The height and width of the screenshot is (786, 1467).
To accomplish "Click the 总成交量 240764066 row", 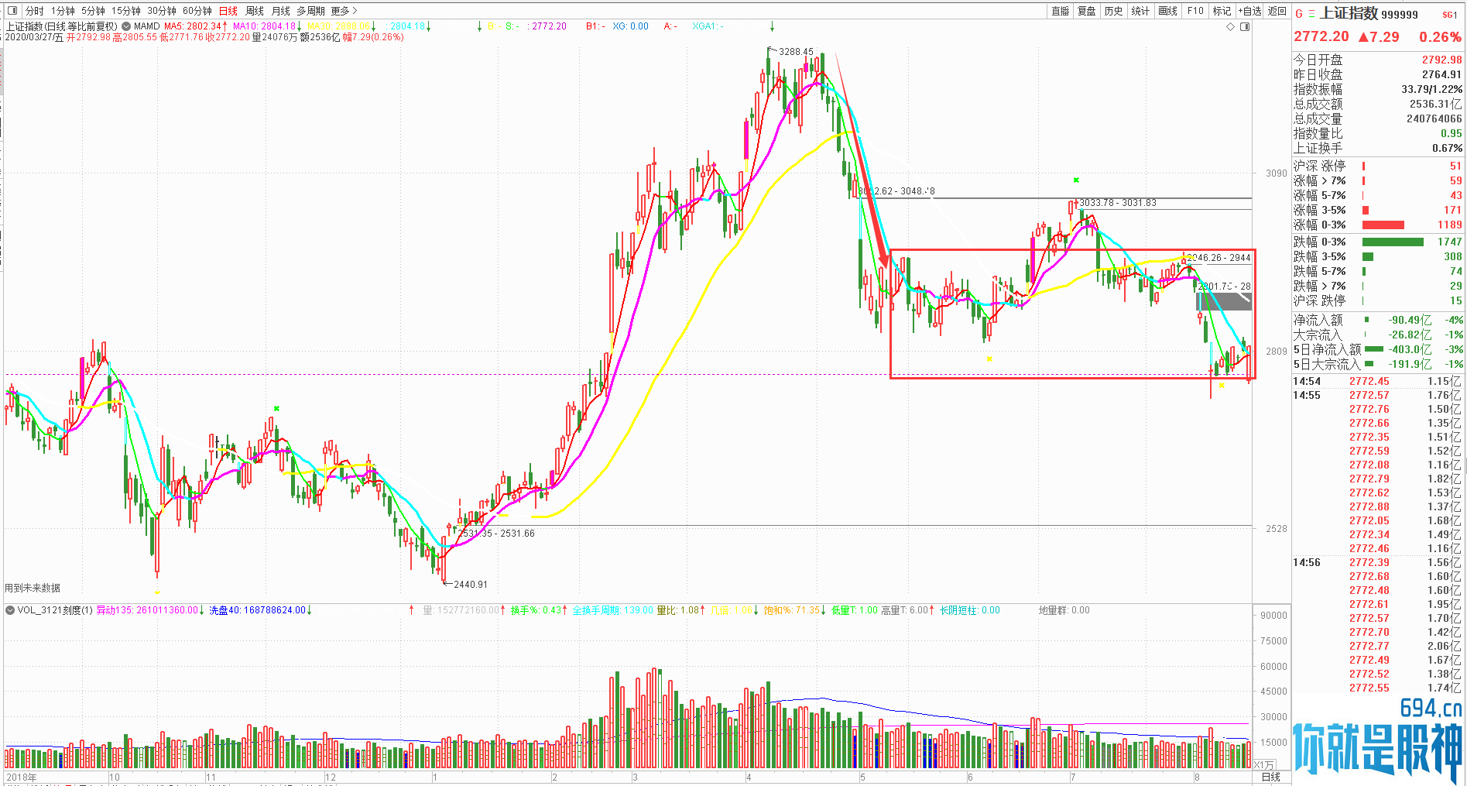I will coord(1378,118).
